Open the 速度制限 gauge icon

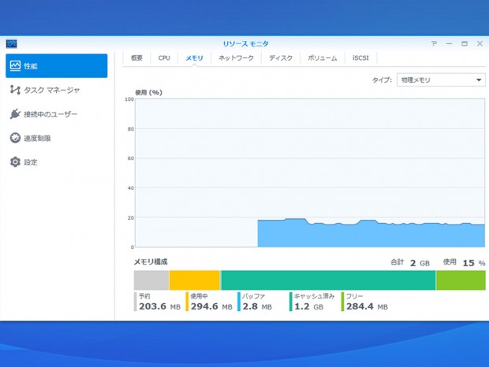tap(15, 138)
